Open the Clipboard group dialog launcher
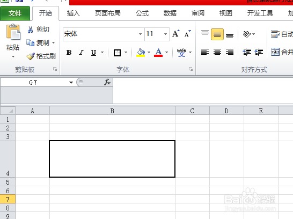This screenshot has width=293, height=219. tap(55, 69)
